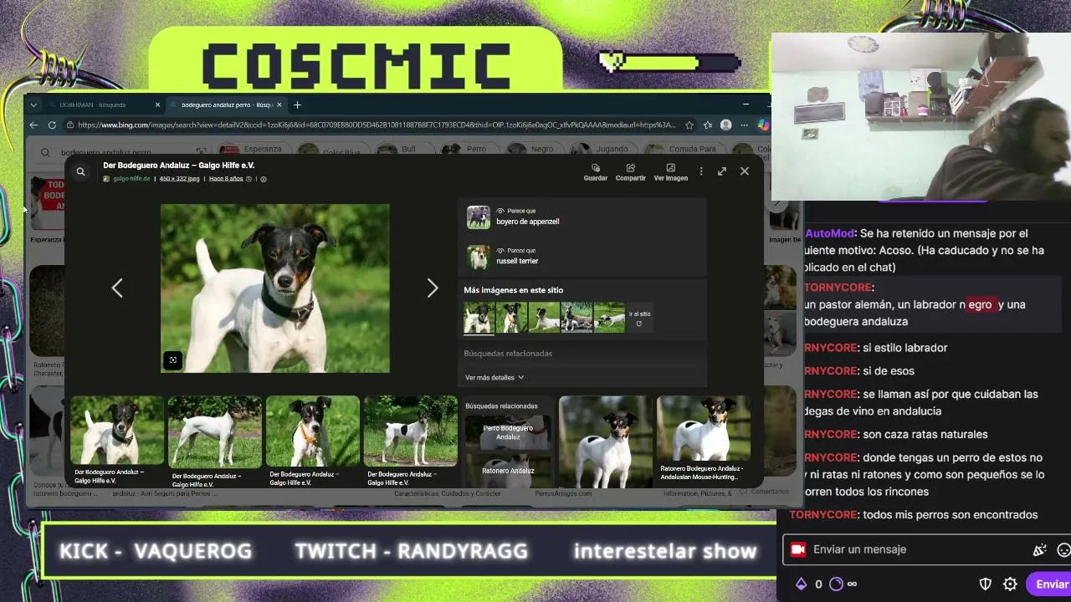Screen dimensions: 1071x602
Task: Open the browser profile avatar
Action: 726,125
